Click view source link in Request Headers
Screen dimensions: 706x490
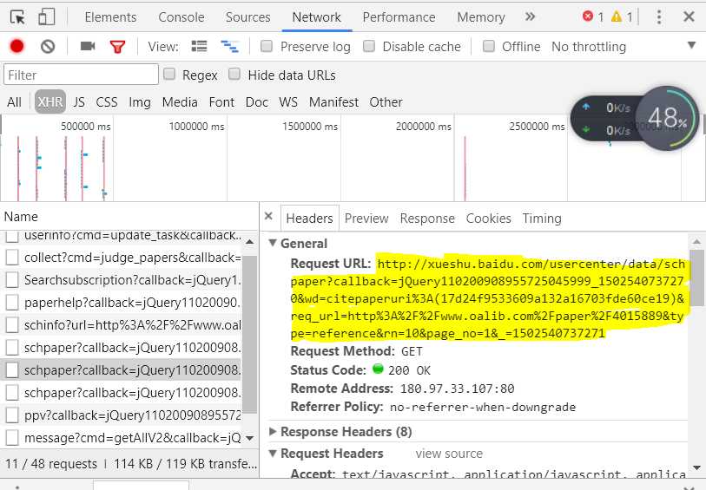[449, 454]
